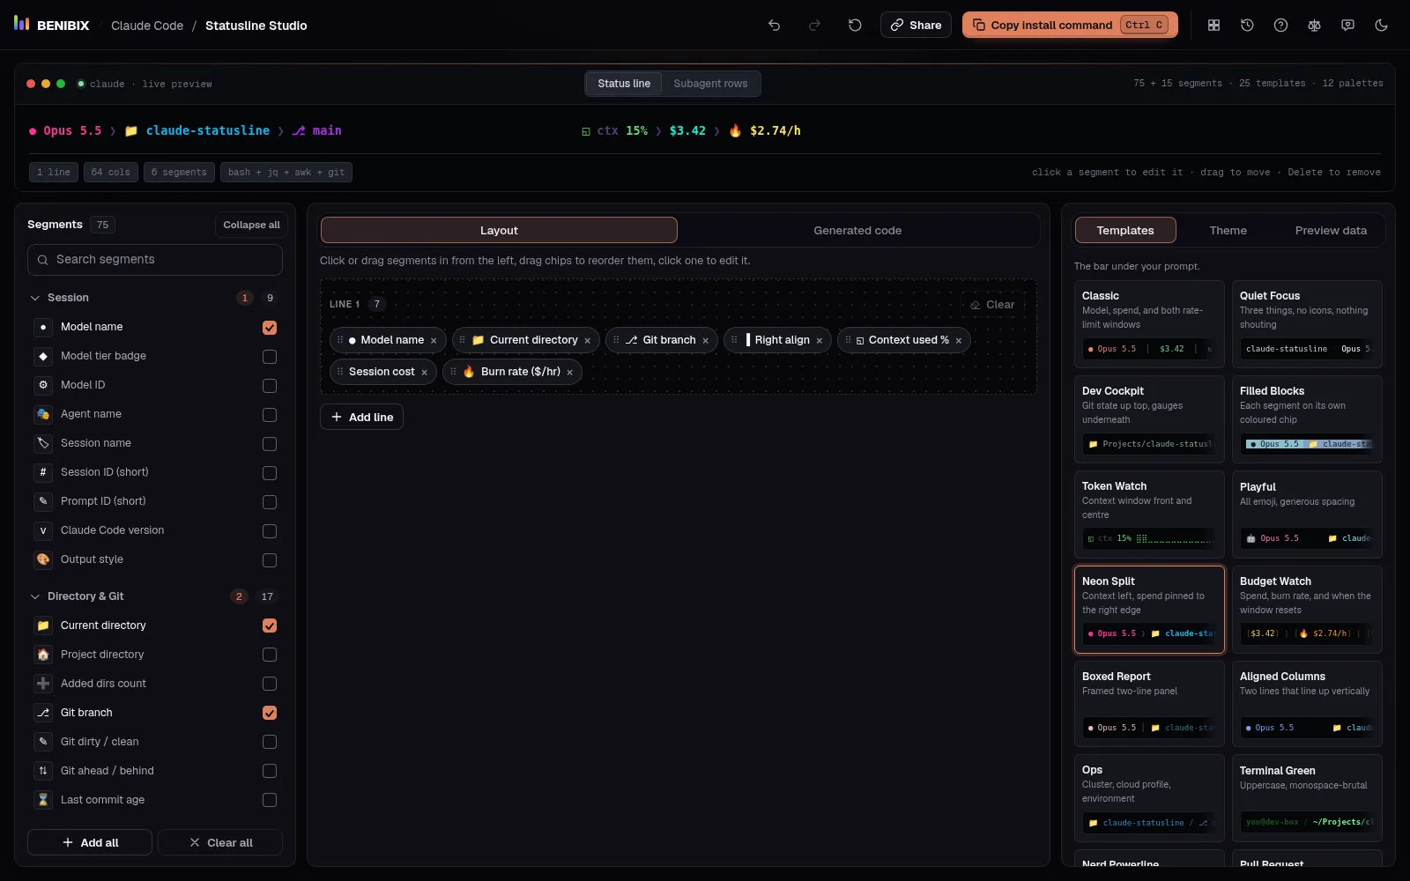Focus the Search segments field
The image size is (1410, 881).
(155, 260)
